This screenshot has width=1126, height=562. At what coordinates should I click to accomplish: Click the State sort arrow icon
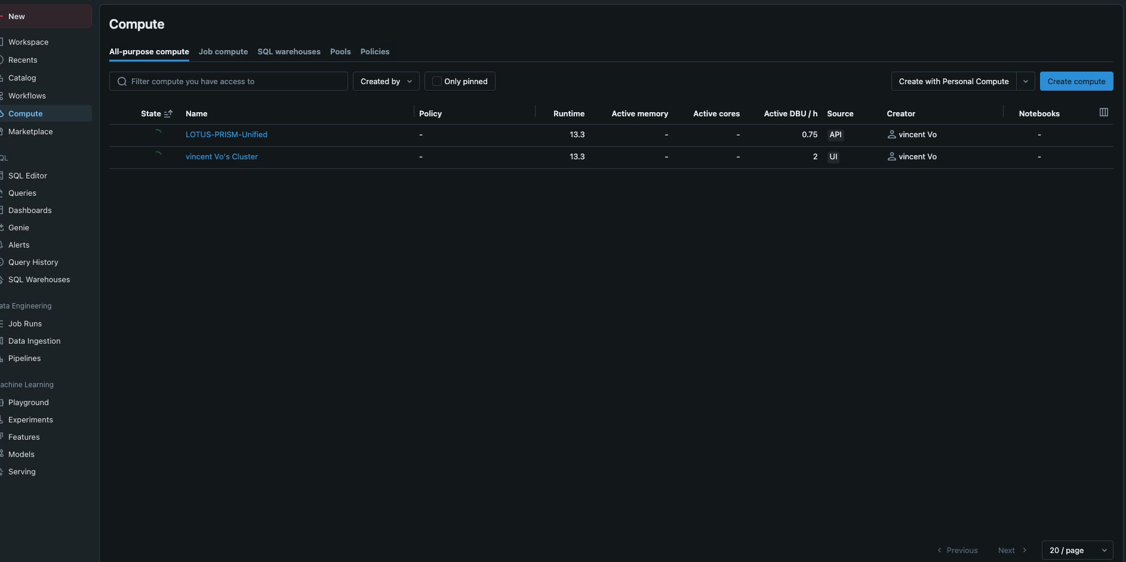click(x=168, y=113)
